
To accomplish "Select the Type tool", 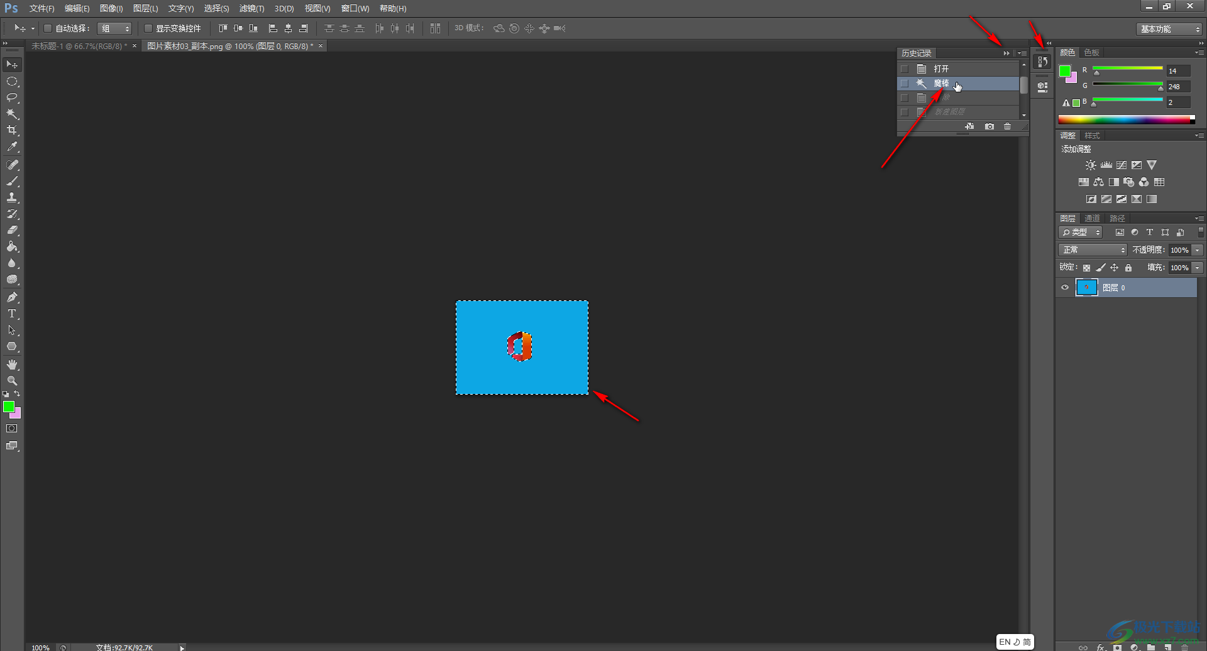I will click(x=12, y=314).
